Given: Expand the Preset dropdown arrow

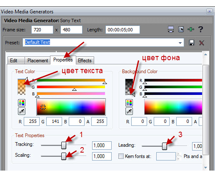Looking at the screenshot, I should pos(180,43).
